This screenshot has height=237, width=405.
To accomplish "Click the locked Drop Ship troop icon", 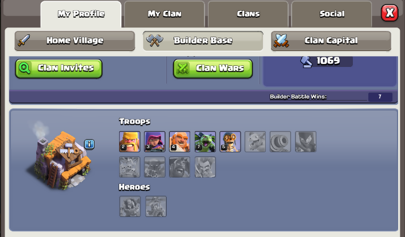I will point(129,167).
